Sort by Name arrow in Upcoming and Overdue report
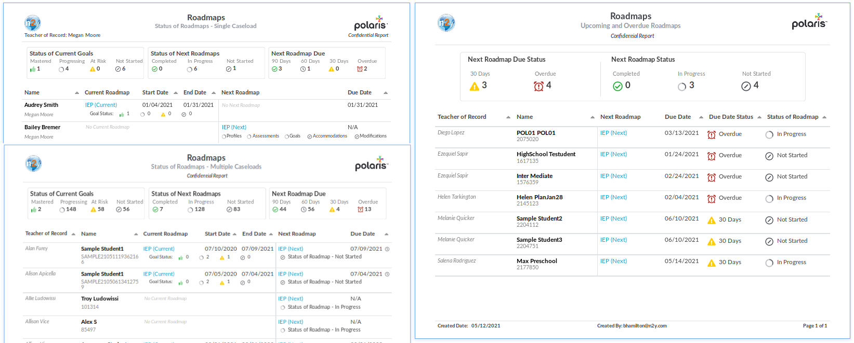The height and width of the screenshot is (343, 854). click(x=593, y=117)
